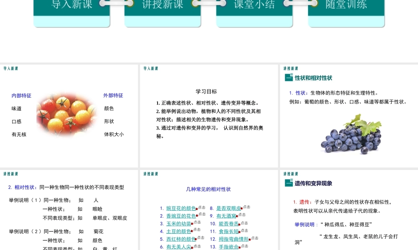This screenshot has height=250, width=418.
Task: Open the 有无美人尖 link
Action: click(178, 247)
